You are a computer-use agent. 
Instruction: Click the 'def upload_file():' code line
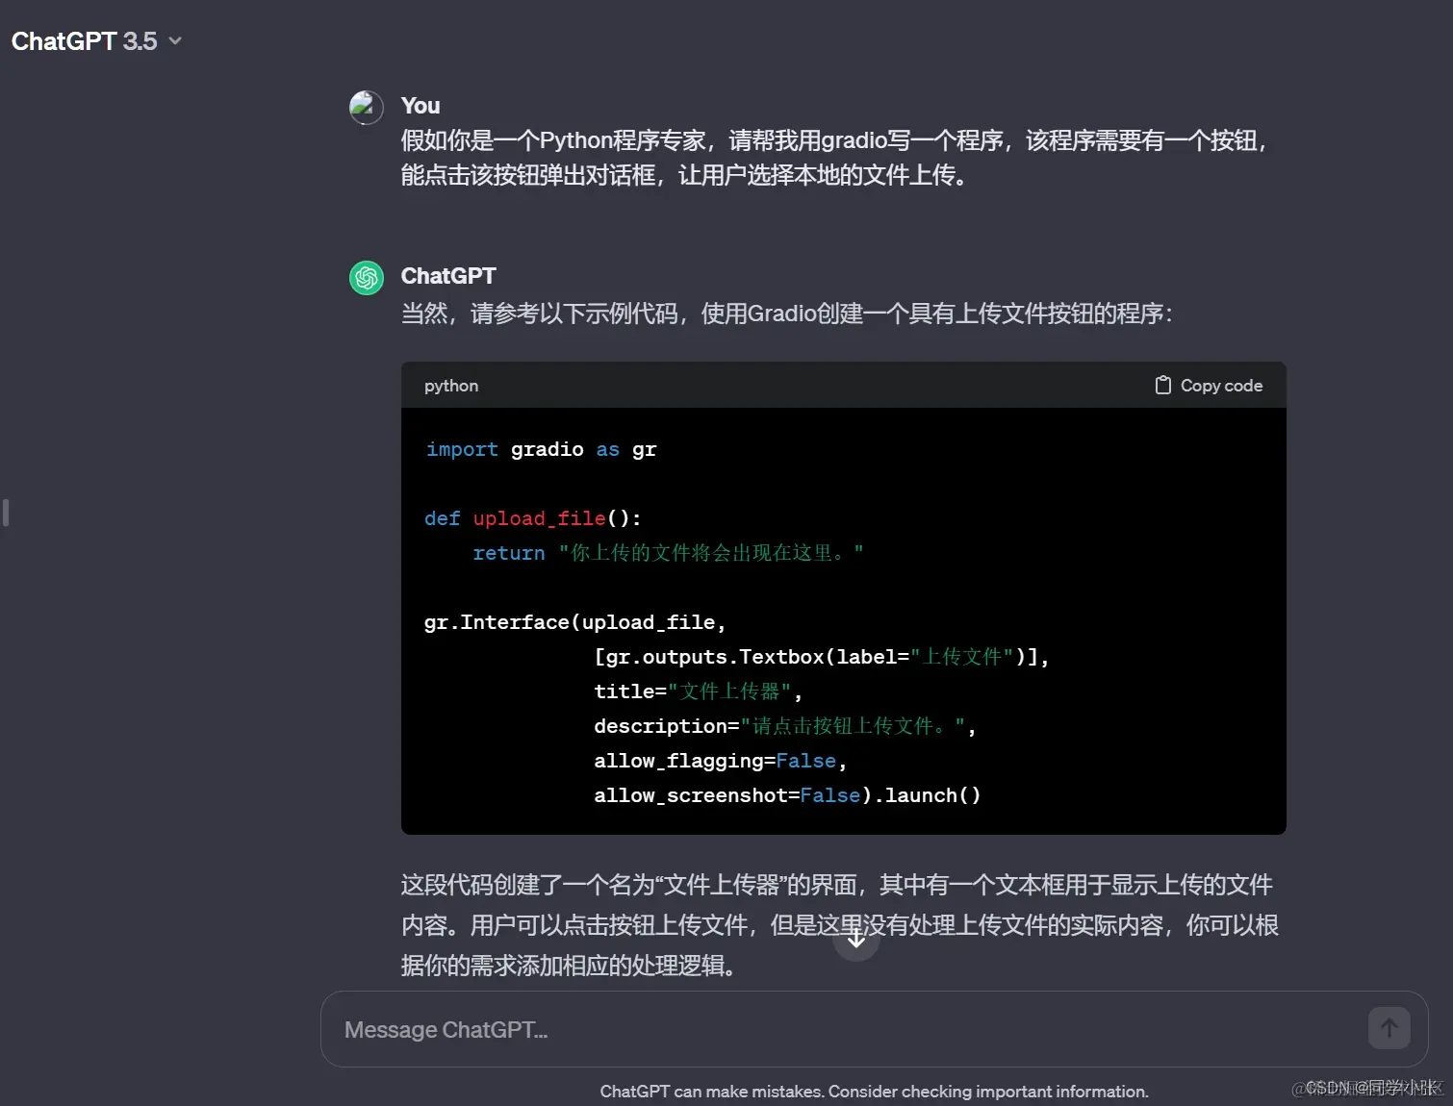tap(533, 518)
